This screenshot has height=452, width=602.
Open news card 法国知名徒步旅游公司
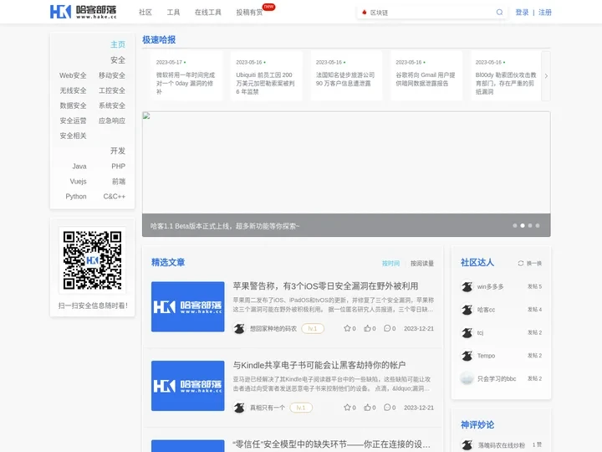(347, 76)
